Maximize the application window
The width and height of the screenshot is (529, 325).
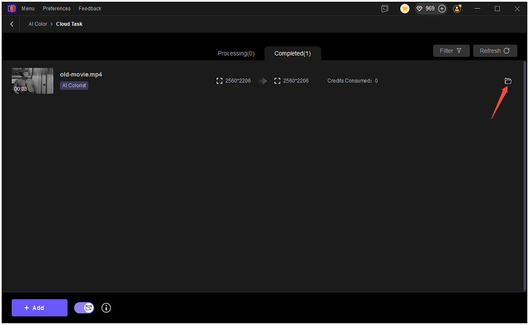[x=497, y=9]
